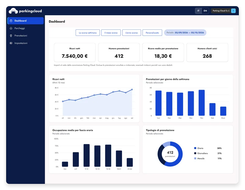The image size is (245, 190).
Task: Click 'Prenotazioni per giorno della settimana' heading
Action: coord(168,79)
